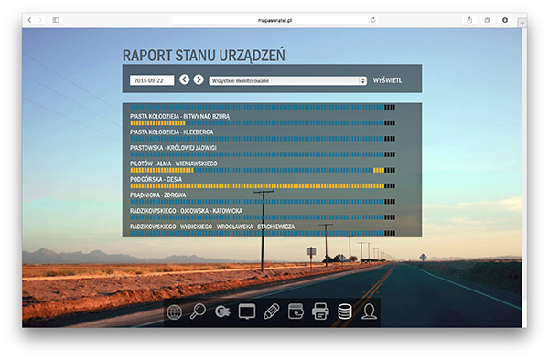
Task: Click the browser forward button
Action: [40, 20]
